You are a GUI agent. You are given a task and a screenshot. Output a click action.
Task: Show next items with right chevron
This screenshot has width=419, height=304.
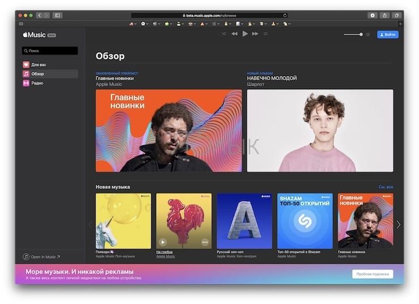point(399,225)
